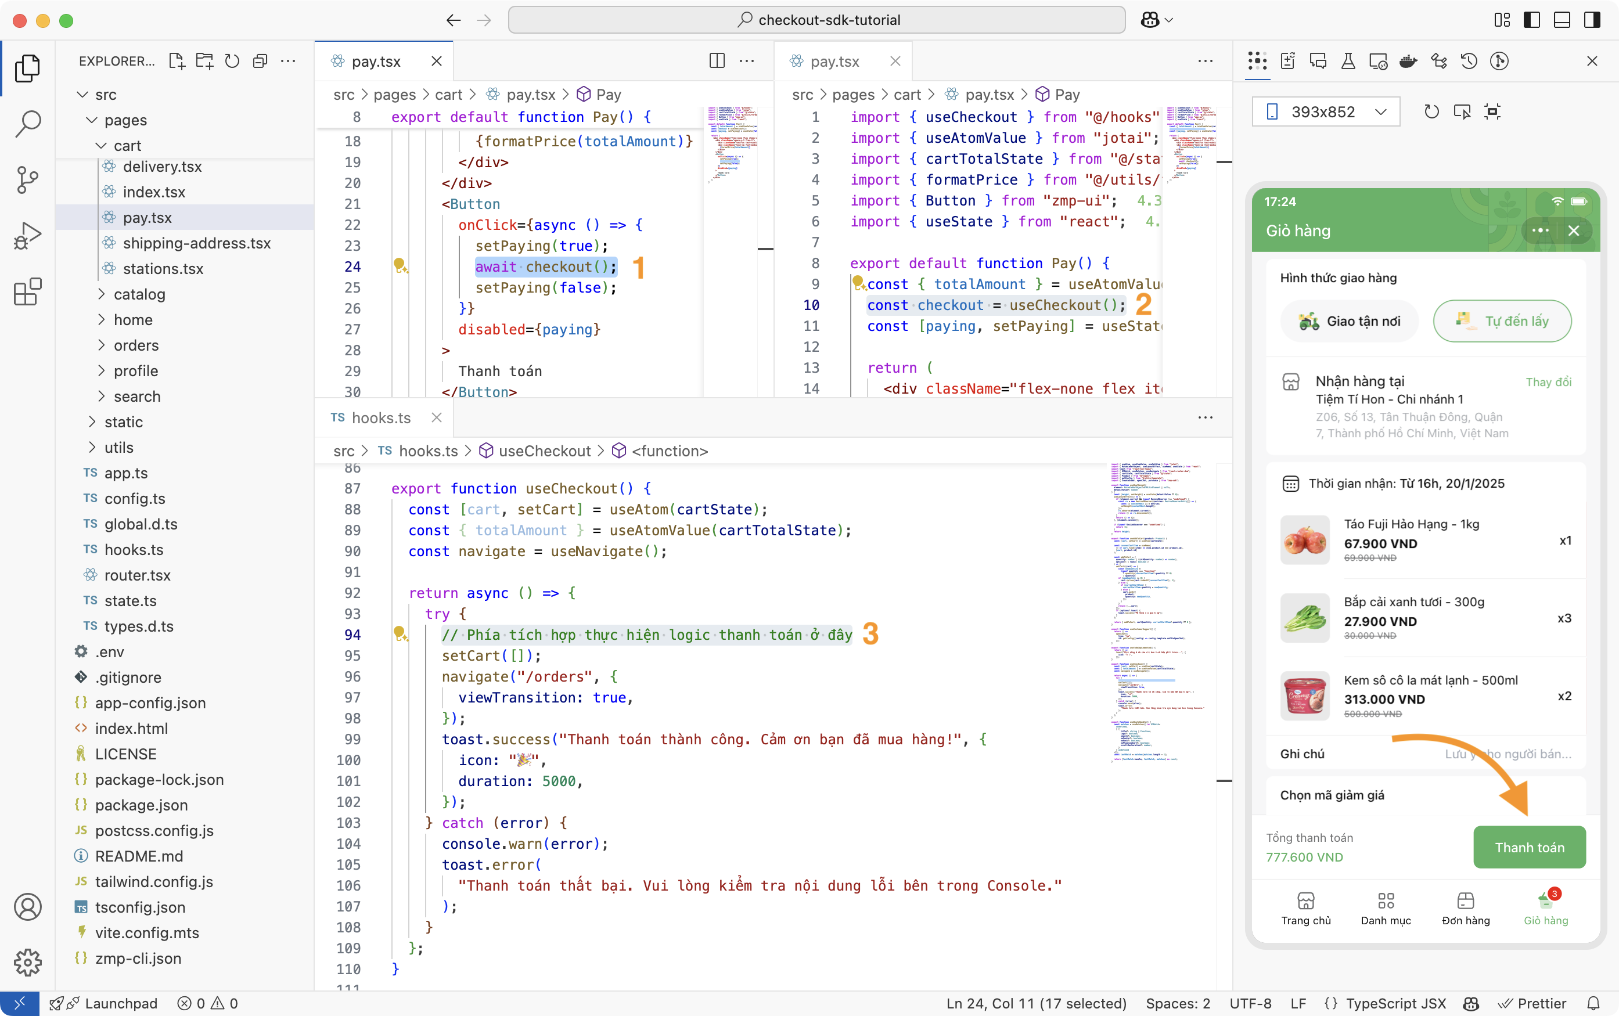
Task: Split the left pay.tsx editor
Action: pos(717,61)
